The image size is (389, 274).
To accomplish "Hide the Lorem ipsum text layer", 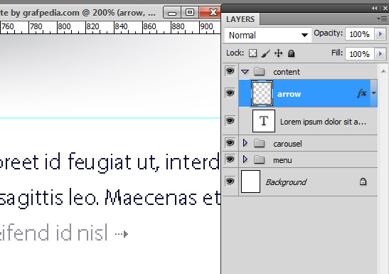I will tap(230, 121).
